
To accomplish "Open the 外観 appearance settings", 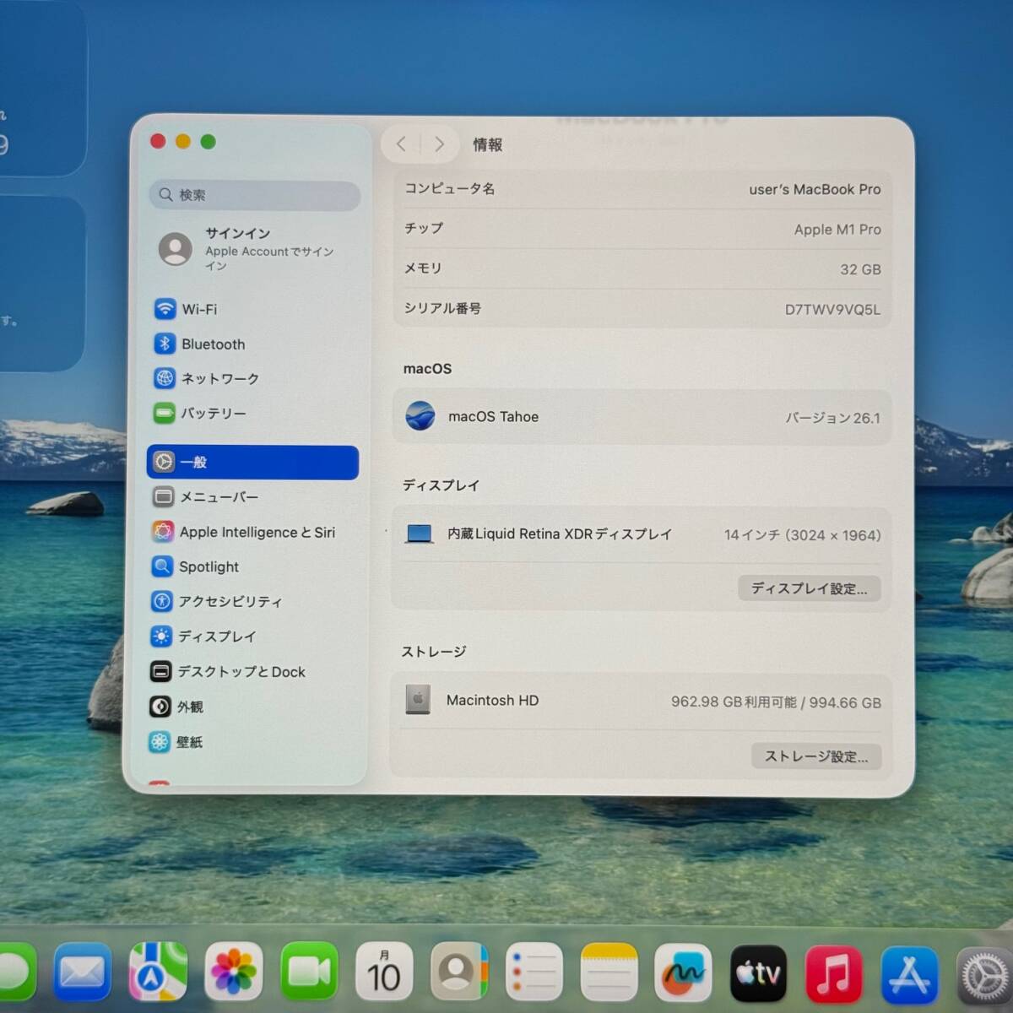I will point(189,707).
